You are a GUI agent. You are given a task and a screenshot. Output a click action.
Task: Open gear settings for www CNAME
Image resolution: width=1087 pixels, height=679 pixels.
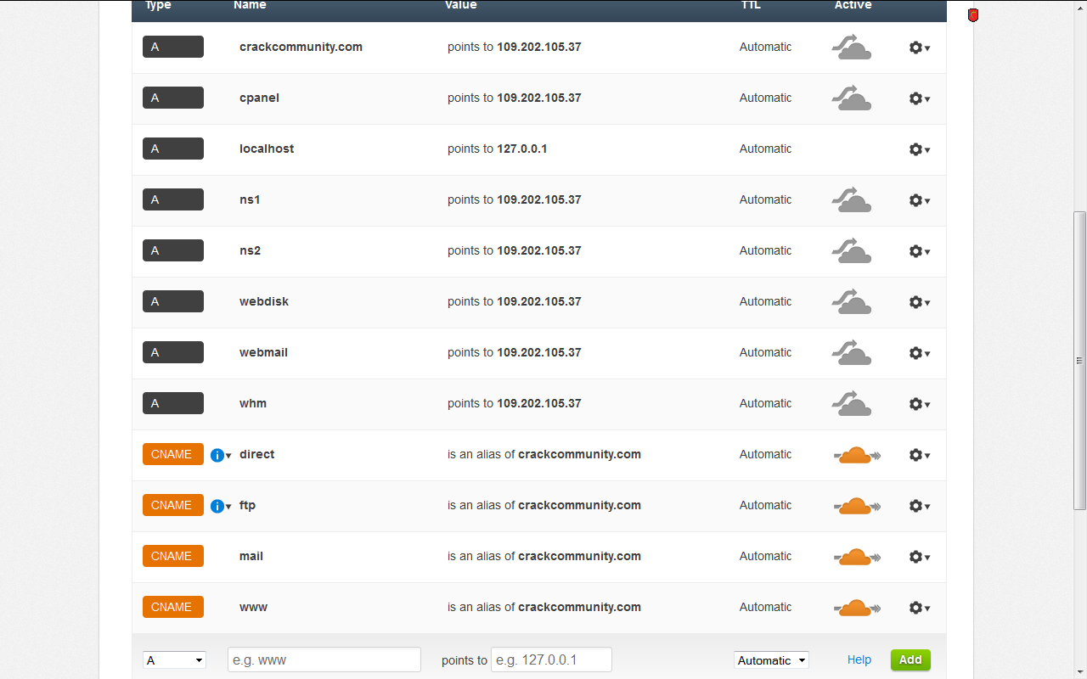click(x=919, y=608)
